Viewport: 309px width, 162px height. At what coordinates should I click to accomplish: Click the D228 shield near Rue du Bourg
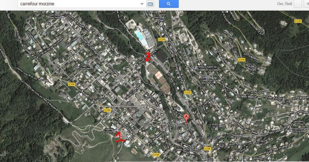point(207,149)
